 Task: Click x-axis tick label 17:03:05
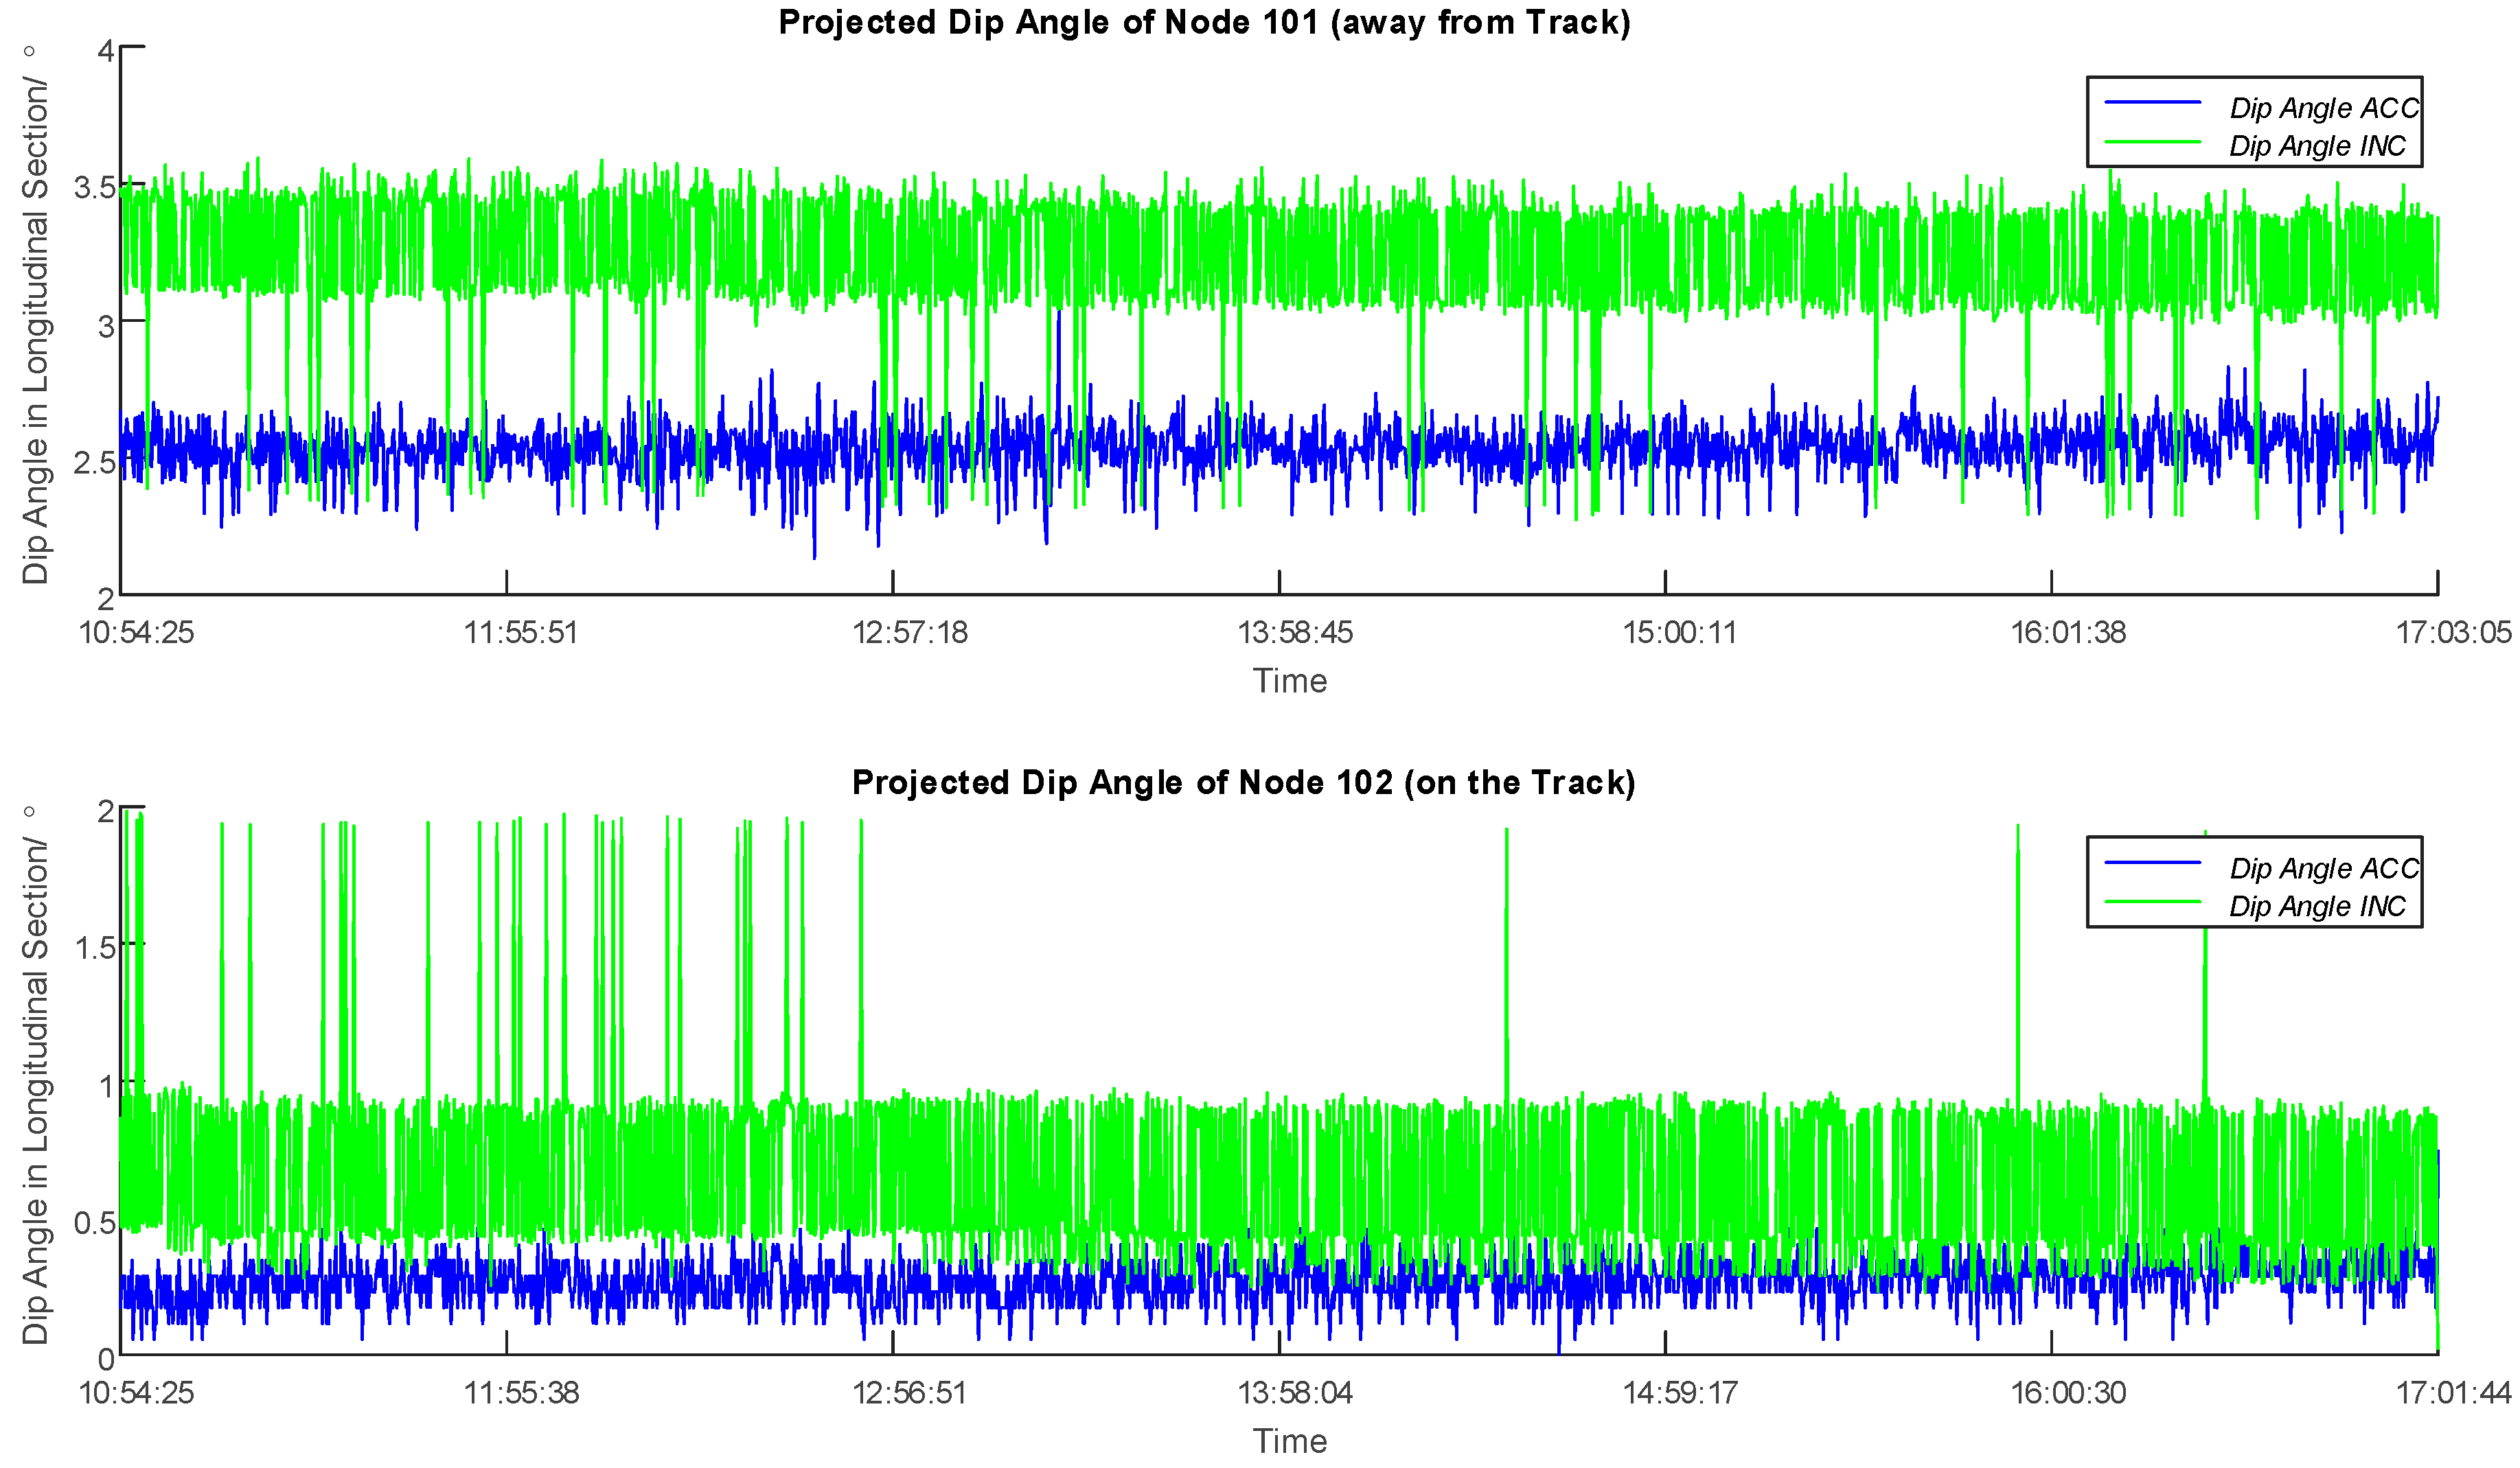[x=2453, y=633]
